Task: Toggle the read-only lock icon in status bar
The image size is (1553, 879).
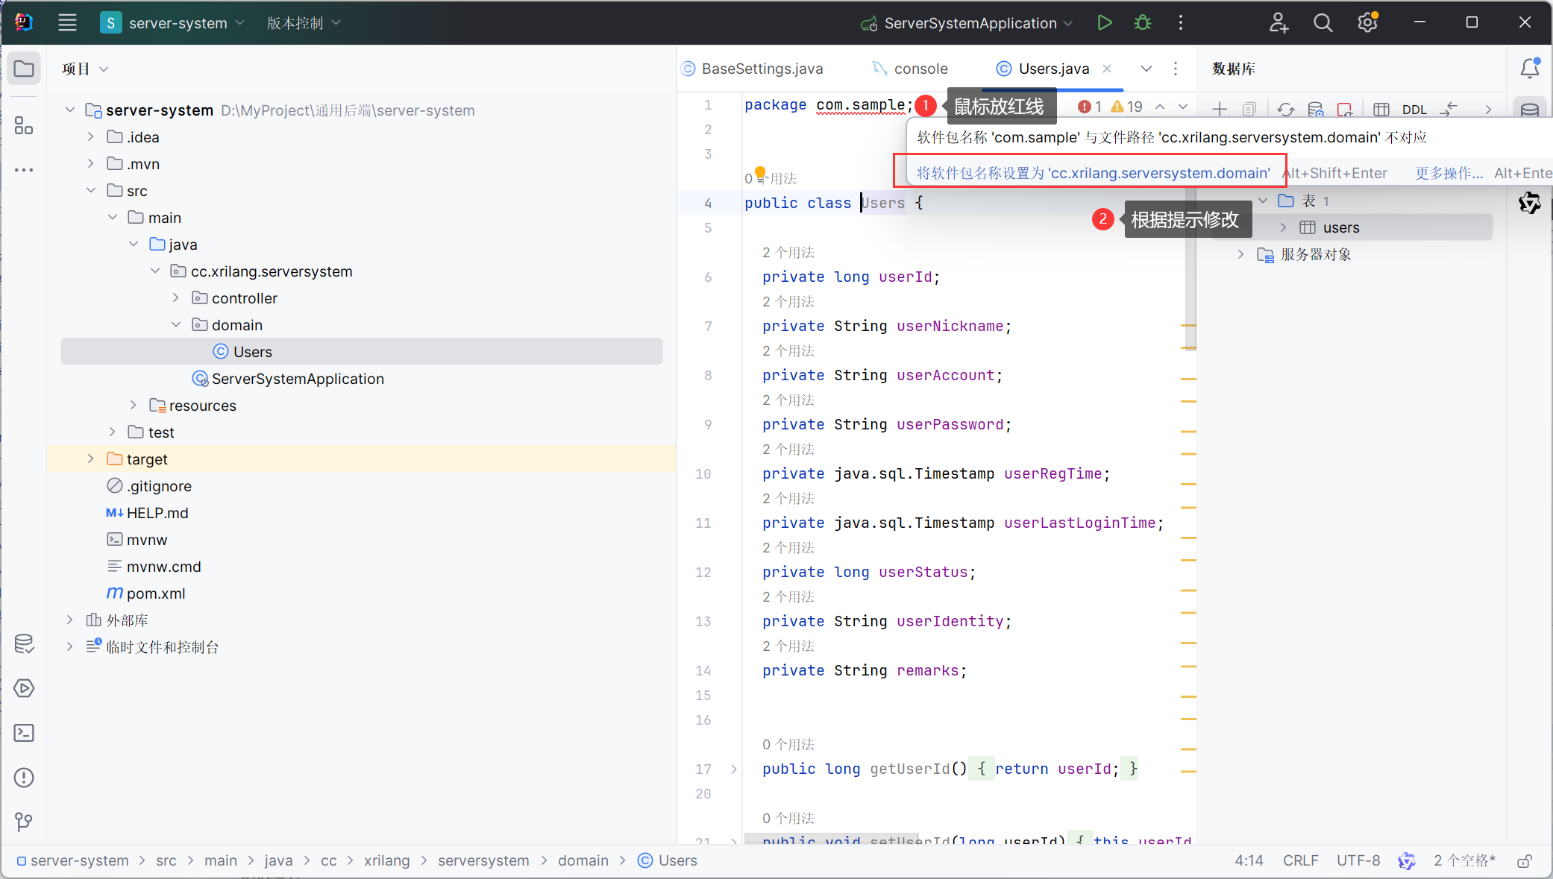Action: [x=1525, y=860]
